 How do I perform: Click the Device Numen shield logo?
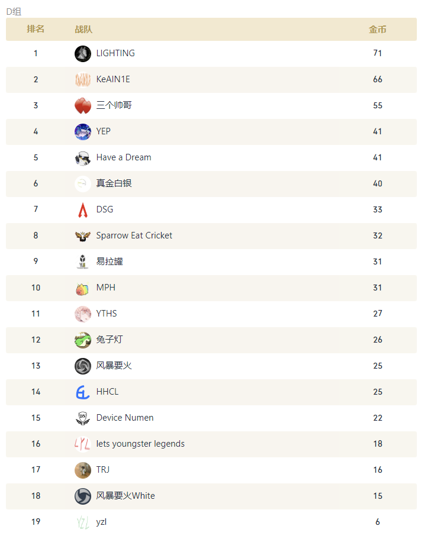(x=83, y=418)
